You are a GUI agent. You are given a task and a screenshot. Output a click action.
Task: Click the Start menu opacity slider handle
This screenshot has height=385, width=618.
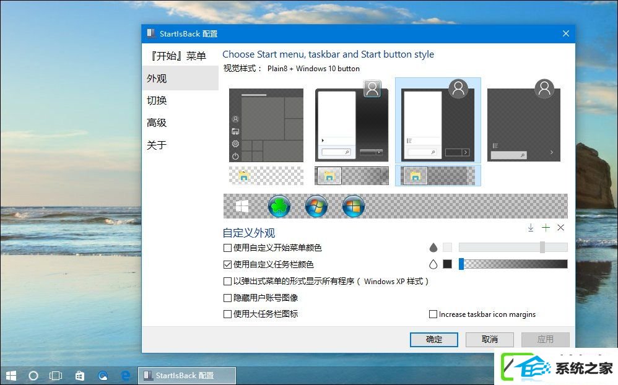click(x=542, y=247)
